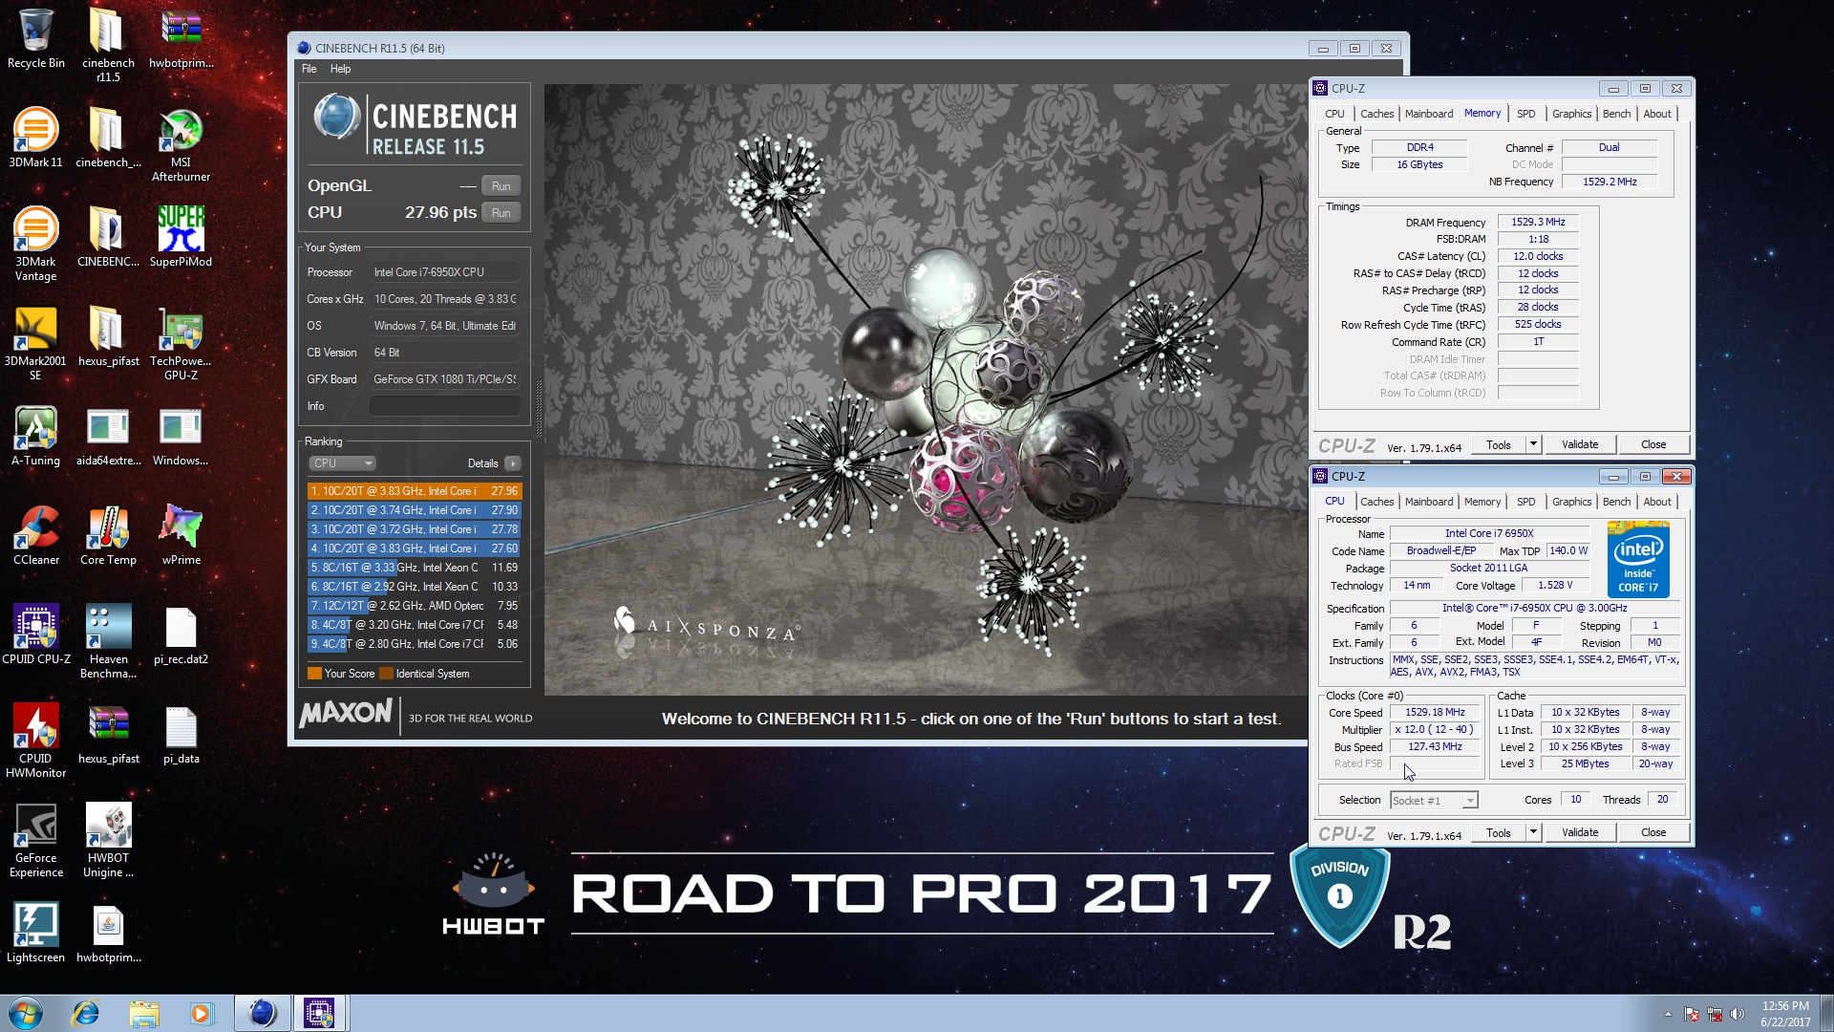
Task: Open Windows Media Player taskbar icon
Action: click(x=201, y=1013)
